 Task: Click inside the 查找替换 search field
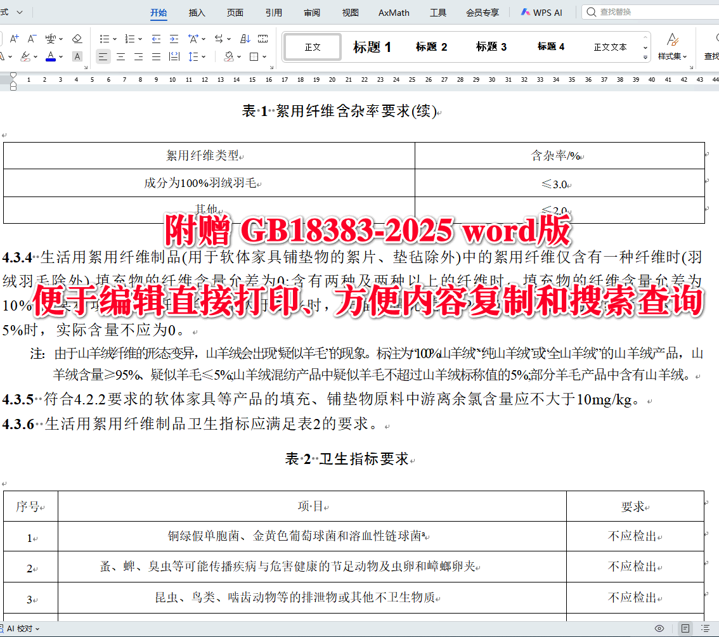click(x=647, y=11)
